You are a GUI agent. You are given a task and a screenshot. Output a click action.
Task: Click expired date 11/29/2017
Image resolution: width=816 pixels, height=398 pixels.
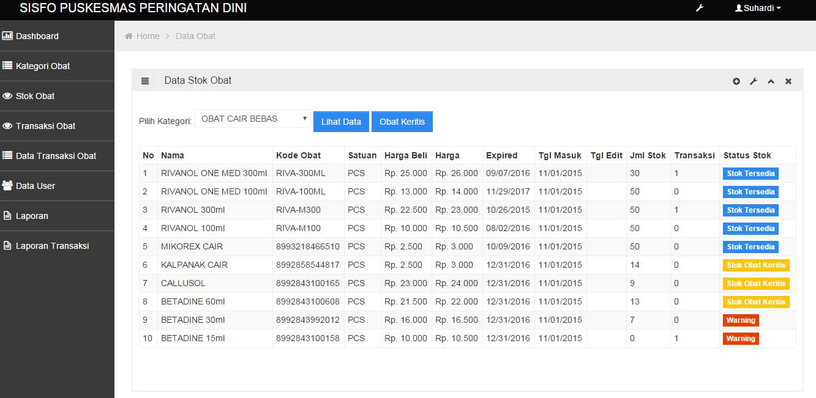pyautogui.click(x=508, y=191)
